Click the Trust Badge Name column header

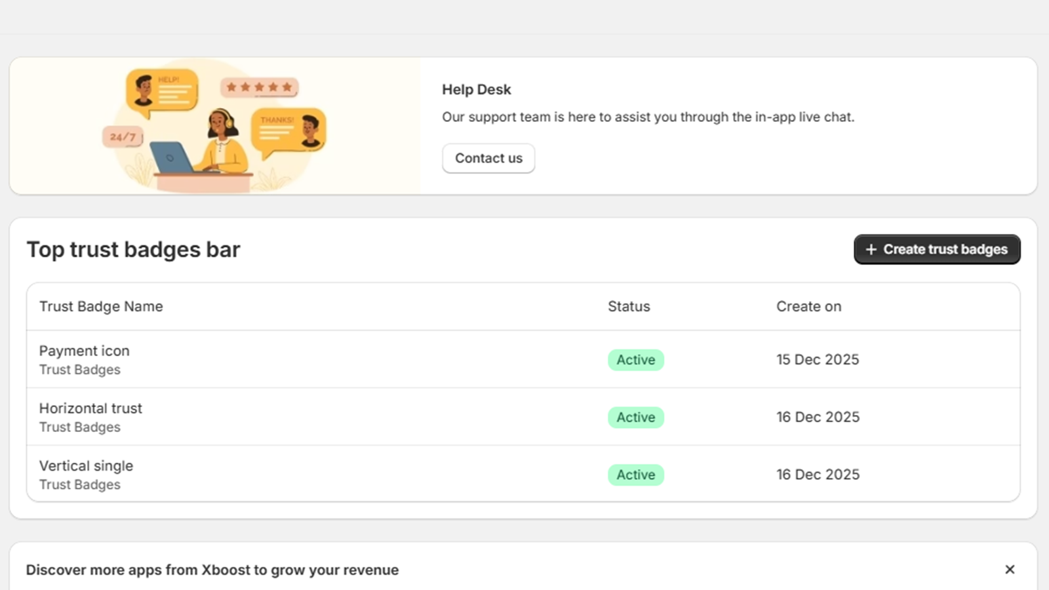click(x=101, y=306)
